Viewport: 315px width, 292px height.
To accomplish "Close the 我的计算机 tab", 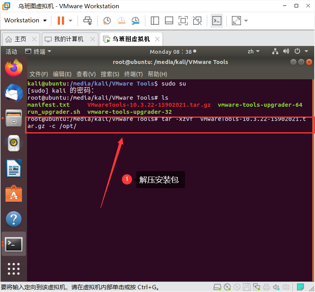I will click(92, 39).
